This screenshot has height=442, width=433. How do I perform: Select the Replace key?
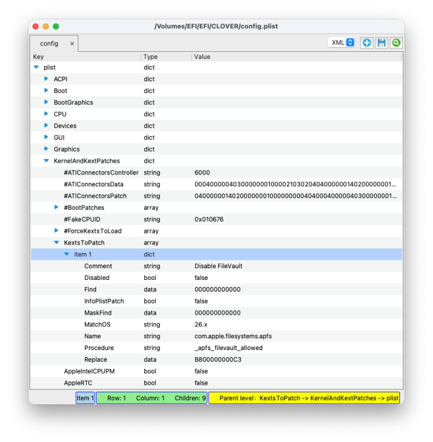[95, 359]
